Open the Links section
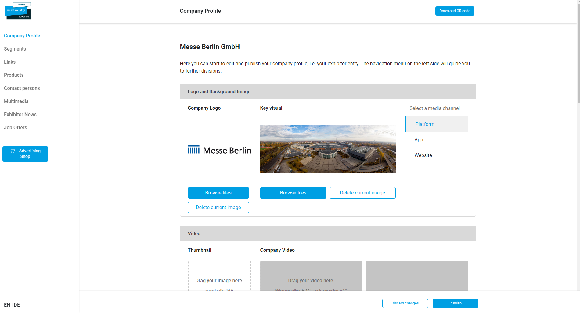 pos(10,62)
